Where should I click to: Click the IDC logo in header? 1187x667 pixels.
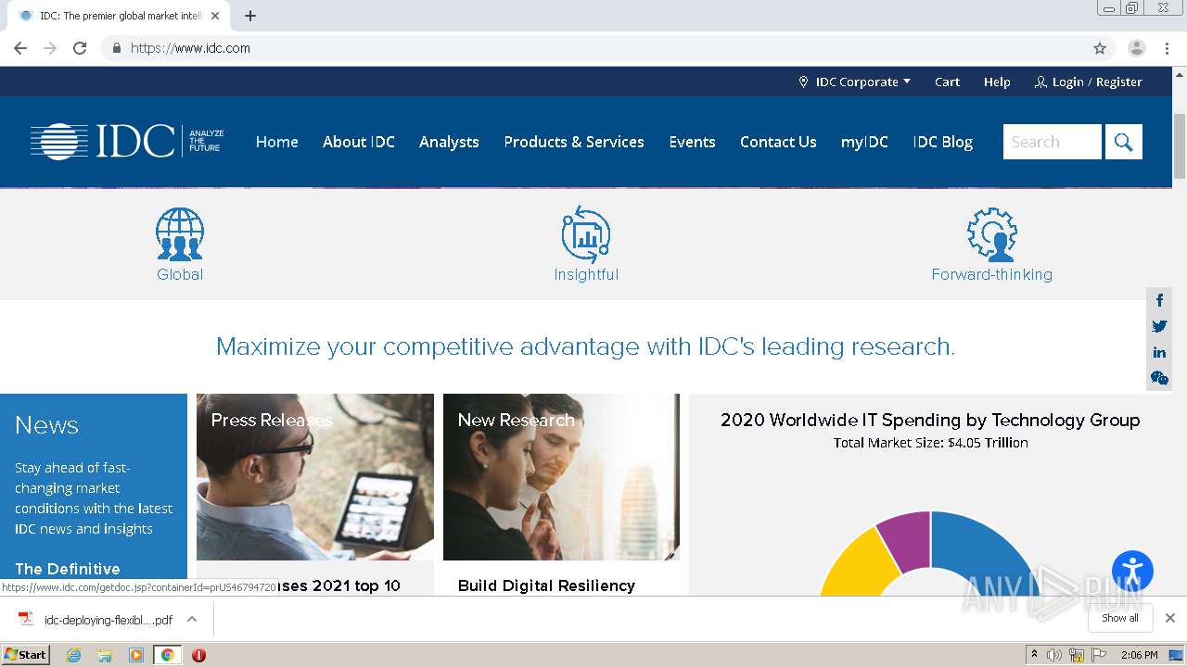pyautogui.click(x=127, y=141)
